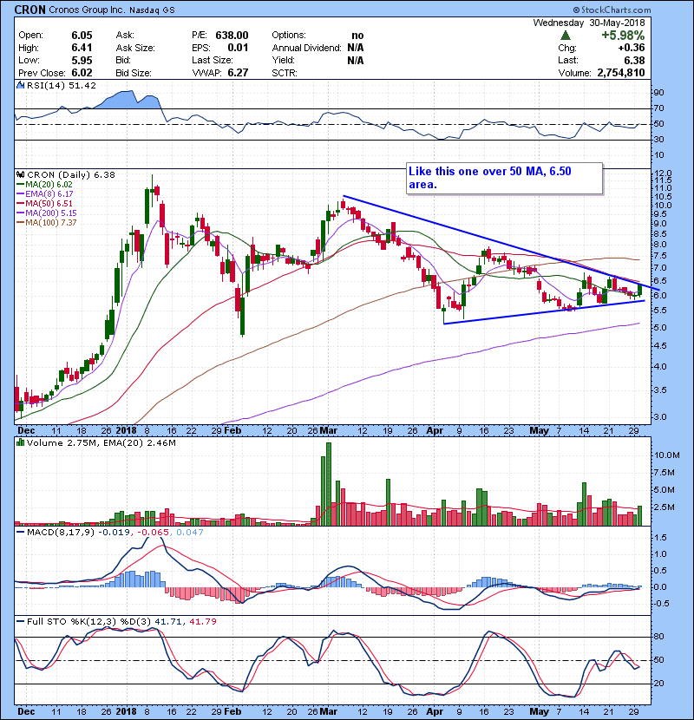Click the CRON ticker symbol
This screenshot has width=694, height=720.
click(29, 10)
